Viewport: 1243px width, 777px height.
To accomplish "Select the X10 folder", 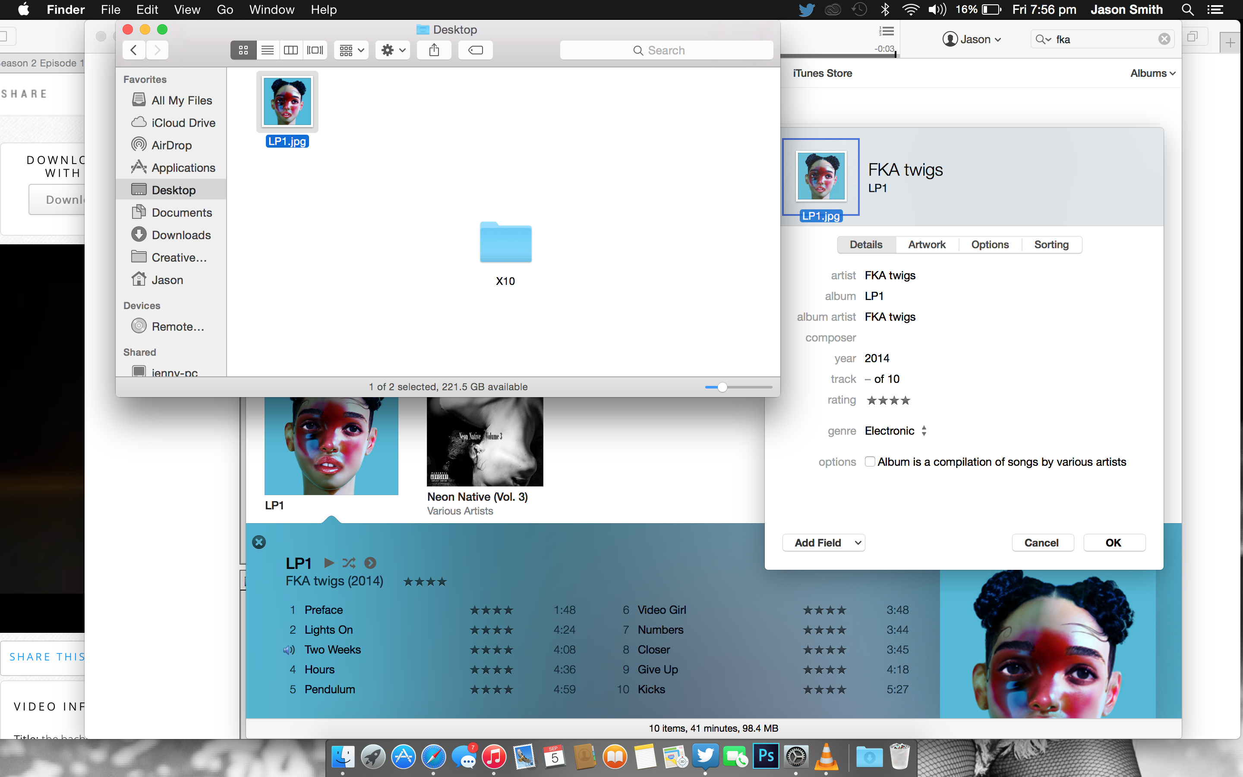I will [505, 243].
